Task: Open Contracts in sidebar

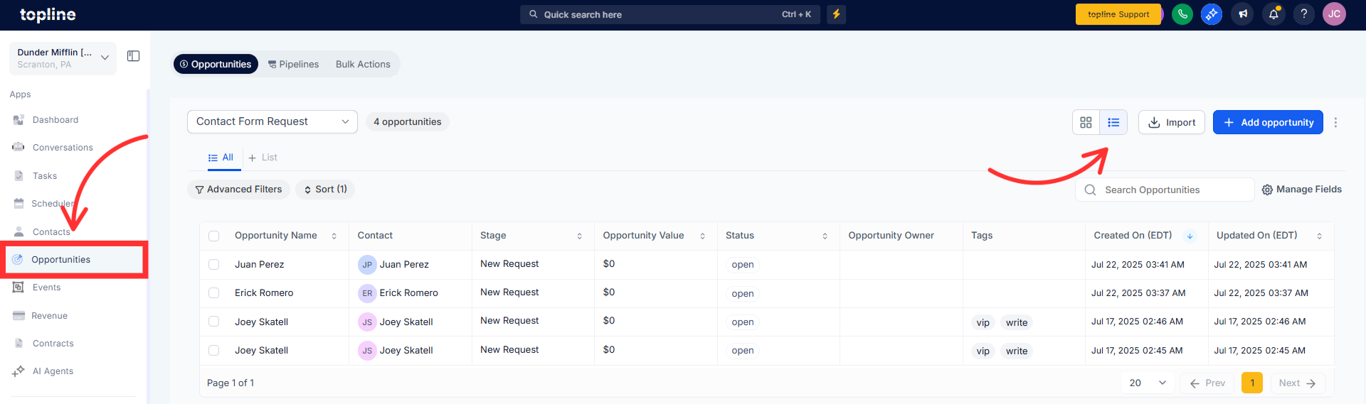Action: tap(53, 344)
